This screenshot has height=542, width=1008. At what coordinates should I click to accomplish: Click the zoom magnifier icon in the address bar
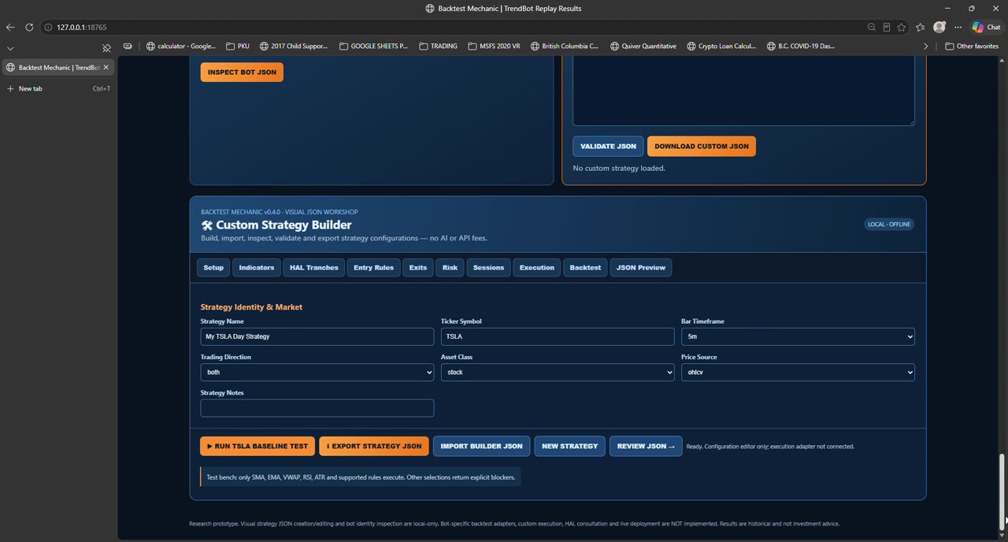point(872,27)
